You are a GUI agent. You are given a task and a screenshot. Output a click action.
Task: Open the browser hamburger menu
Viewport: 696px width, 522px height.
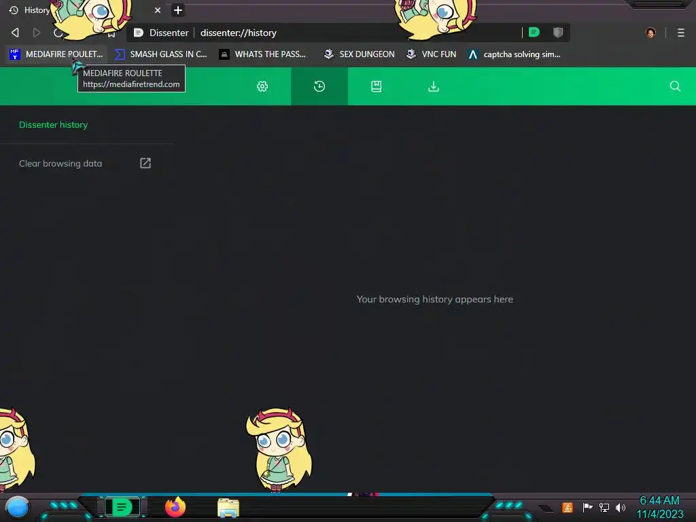click(x=681, y=33)
